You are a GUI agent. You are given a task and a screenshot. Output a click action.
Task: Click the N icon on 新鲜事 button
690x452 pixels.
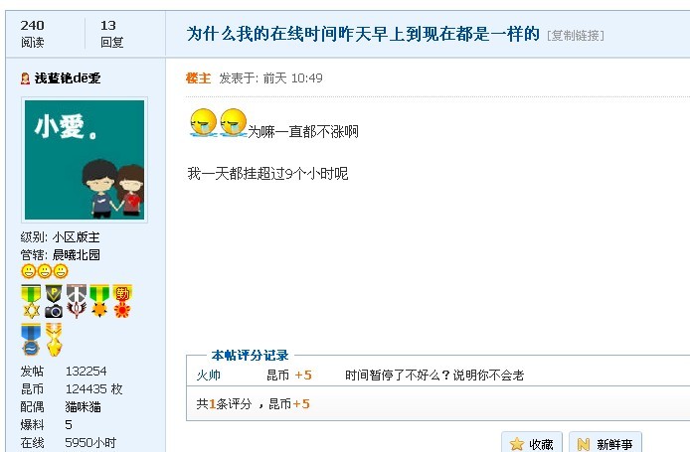point(583,444)
